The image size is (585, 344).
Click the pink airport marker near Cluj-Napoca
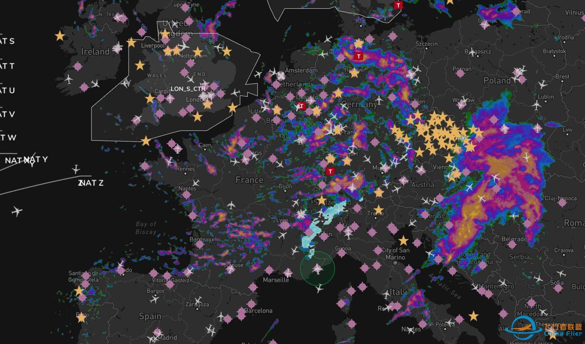pos(562,202)
